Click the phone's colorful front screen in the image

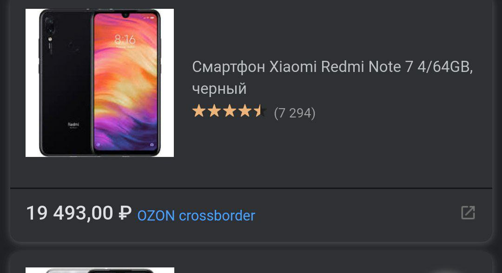point(126,83)
